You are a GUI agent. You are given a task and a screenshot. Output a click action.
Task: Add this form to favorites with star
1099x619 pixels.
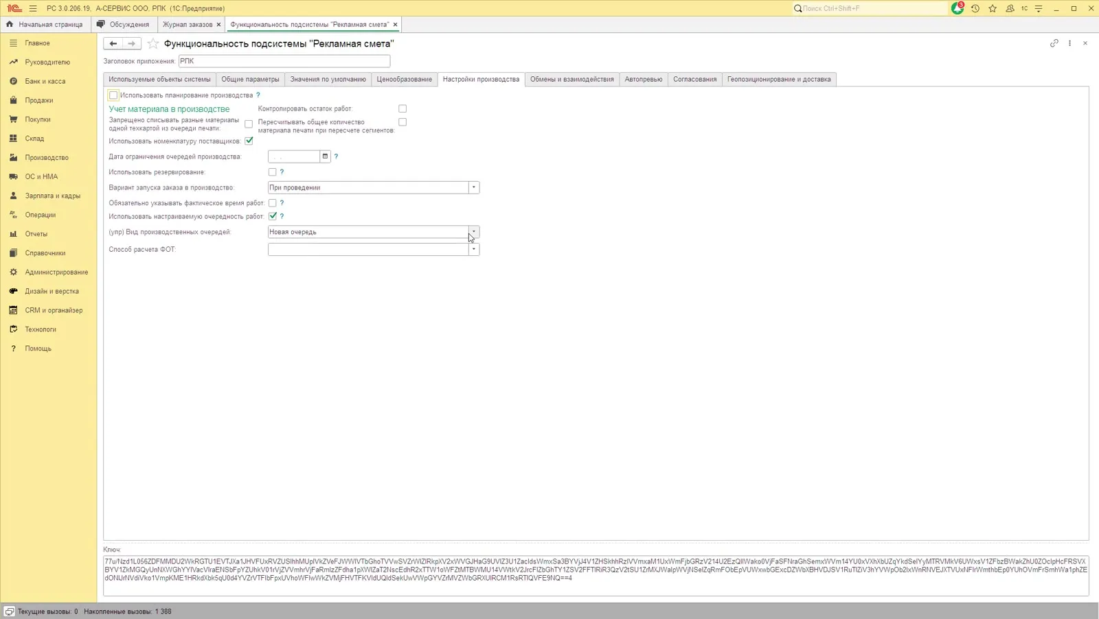(x=153, y=43)
